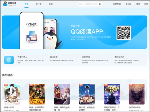150x112 pixels.
Task: Open the 书架 tab
Action: [50, 4]
